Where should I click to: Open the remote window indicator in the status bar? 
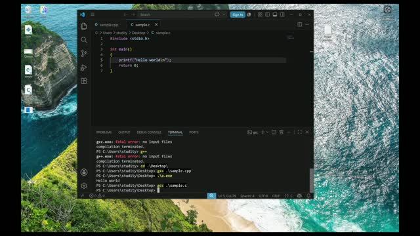click(82, 196)
